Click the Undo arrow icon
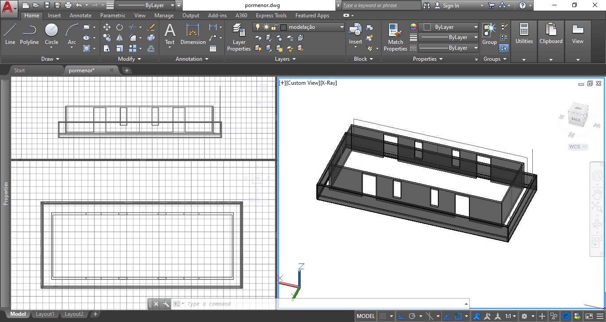This screenshot has width=606, height=322. tap(79, 6)
